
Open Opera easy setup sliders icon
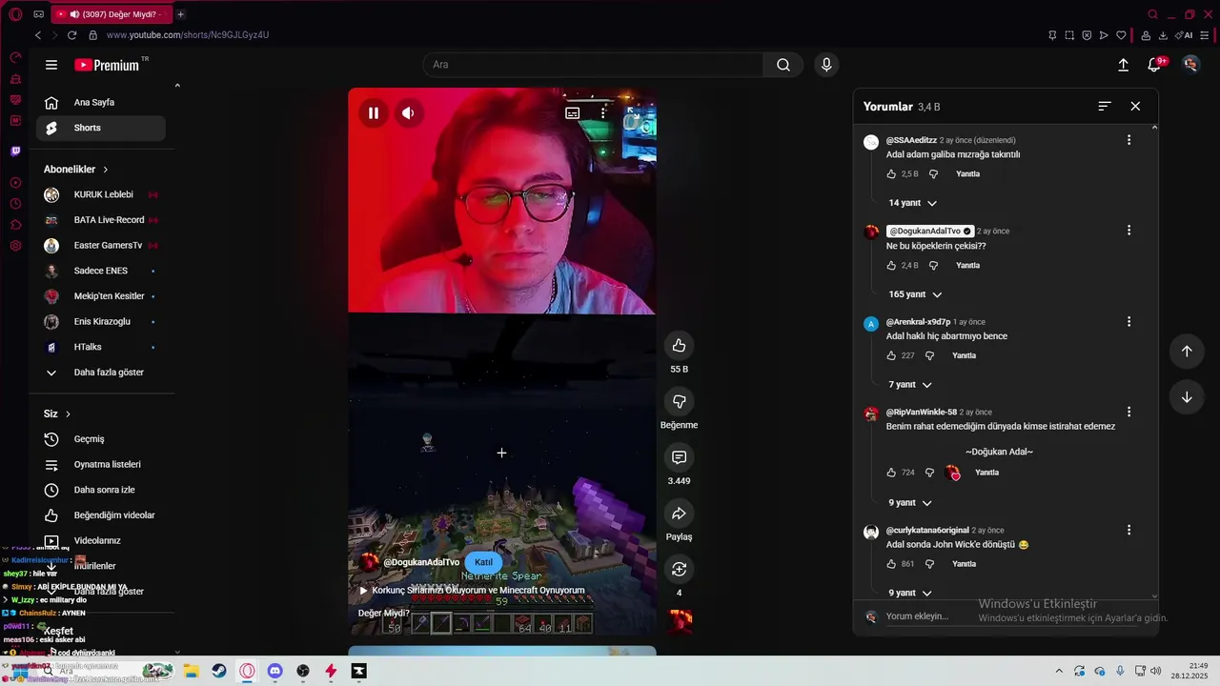pyautogui.click(x=1206, y=35)
